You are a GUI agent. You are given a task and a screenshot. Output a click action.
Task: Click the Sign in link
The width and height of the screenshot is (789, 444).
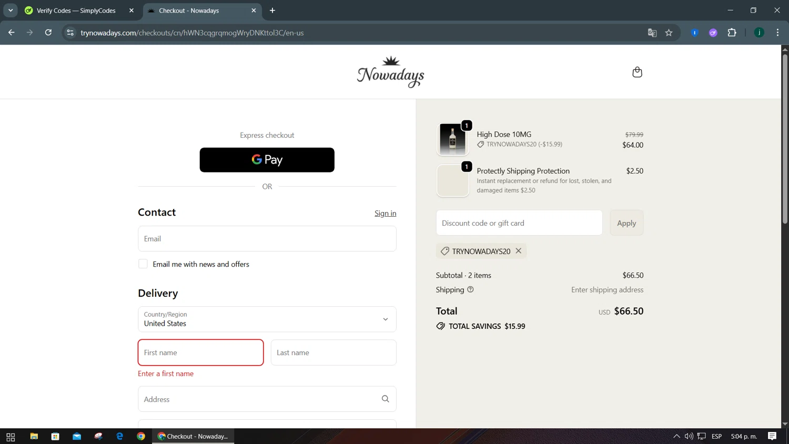385,213
